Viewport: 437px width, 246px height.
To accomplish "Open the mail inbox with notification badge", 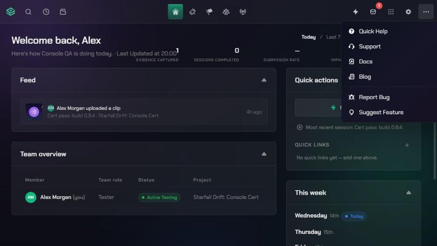I will (x=373, y=12).
